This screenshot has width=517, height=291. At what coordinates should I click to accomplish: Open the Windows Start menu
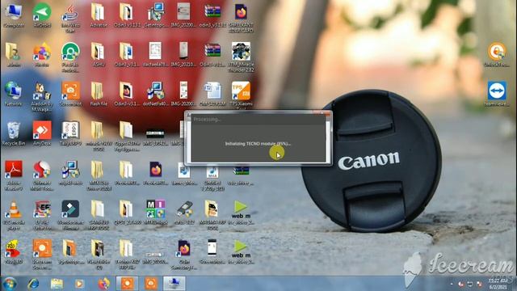[x=10, y=284]
